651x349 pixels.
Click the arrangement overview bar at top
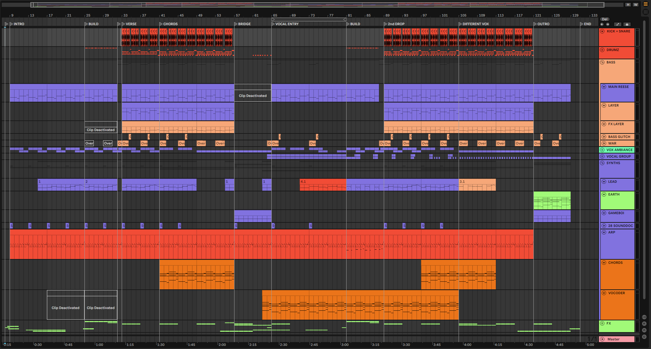(317, 5)
